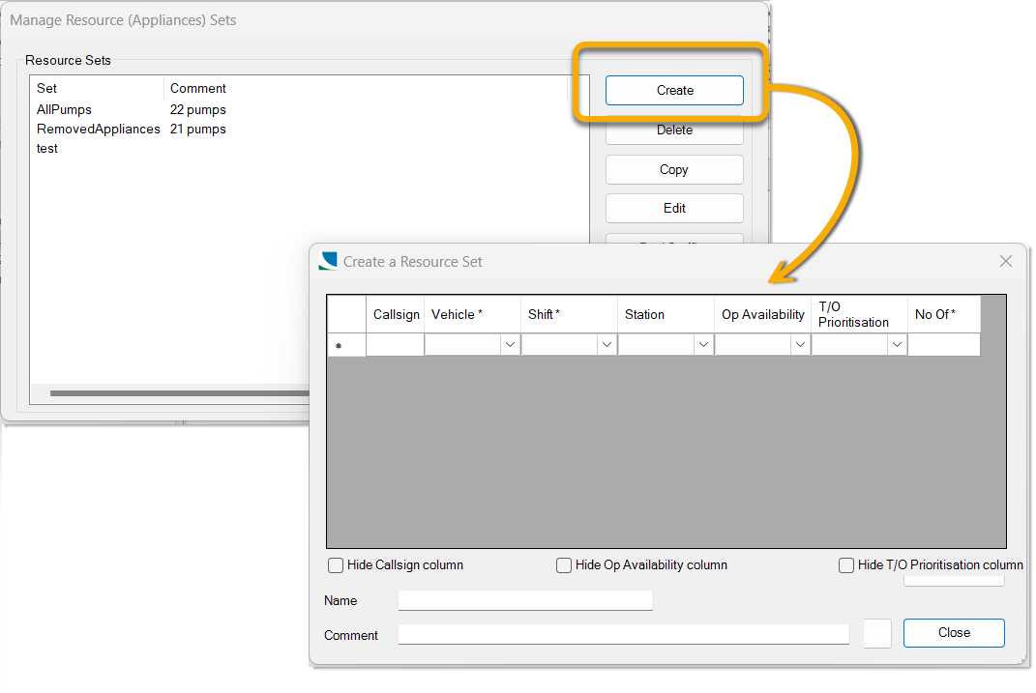Click the Comment column header in the Resource Sets list
This screenshot has height=693, width=1036.
366,89
